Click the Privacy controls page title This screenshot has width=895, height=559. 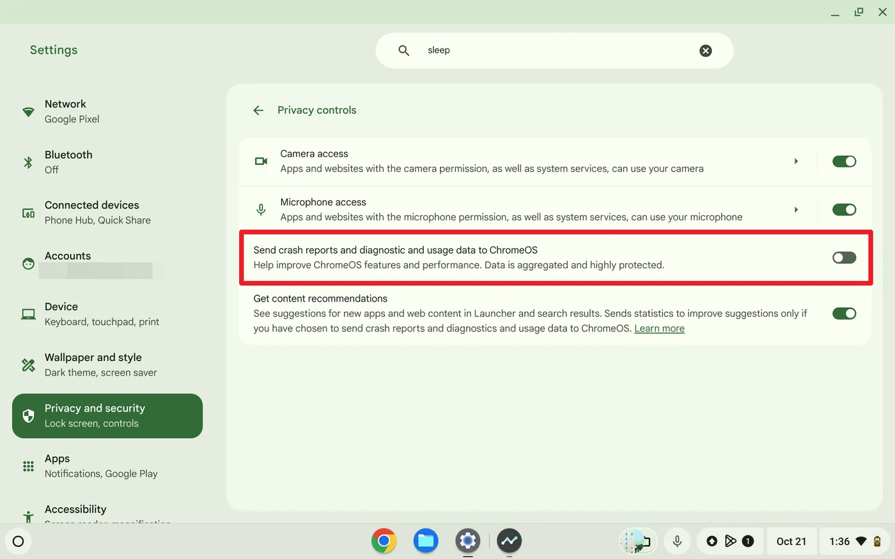tap(317, 110)
